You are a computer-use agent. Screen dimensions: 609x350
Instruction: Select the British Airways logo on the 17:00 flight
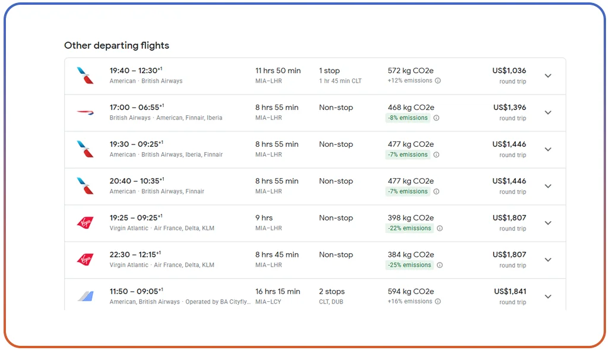coord(85,112)
